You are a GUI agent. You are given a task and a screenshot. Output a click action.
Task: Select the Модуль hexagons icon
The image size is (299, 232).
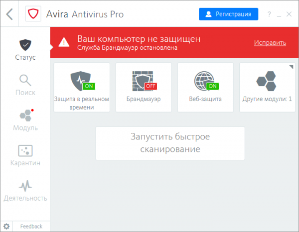(25, 116)
